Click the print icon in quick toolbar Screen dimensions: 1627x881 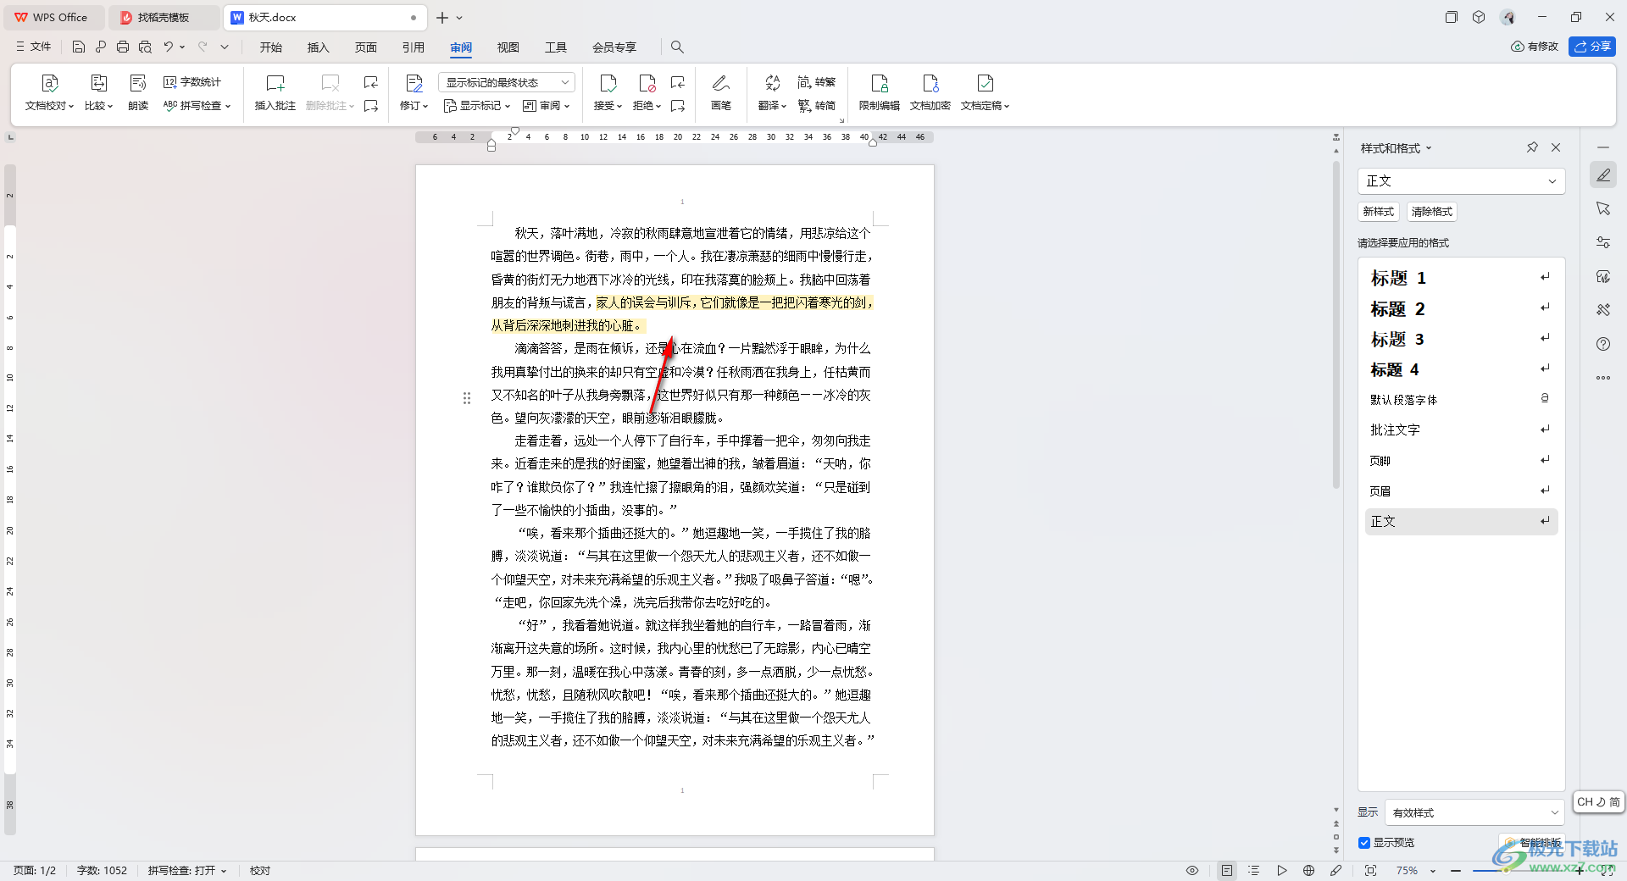coord(123,47)
